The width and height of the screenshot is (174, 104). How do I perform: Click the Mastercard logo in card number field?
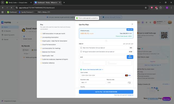[126, 75]
